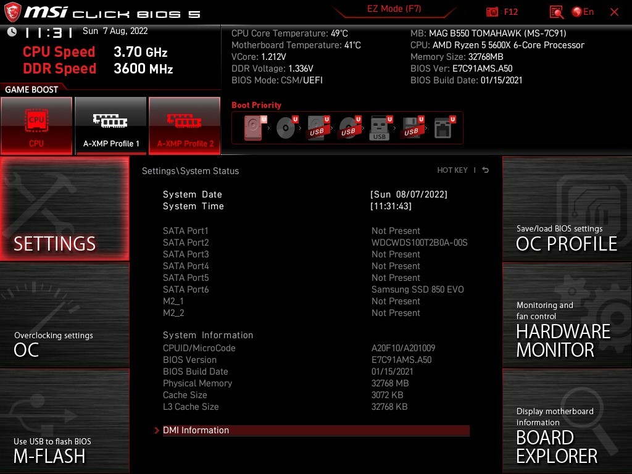
Task: Open the OC PROFILE tile
Action: pos(567,209)
